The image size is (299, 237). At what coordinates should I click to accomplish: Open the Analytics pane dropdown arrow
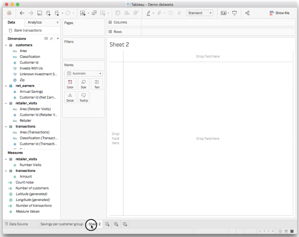point(57,22)
